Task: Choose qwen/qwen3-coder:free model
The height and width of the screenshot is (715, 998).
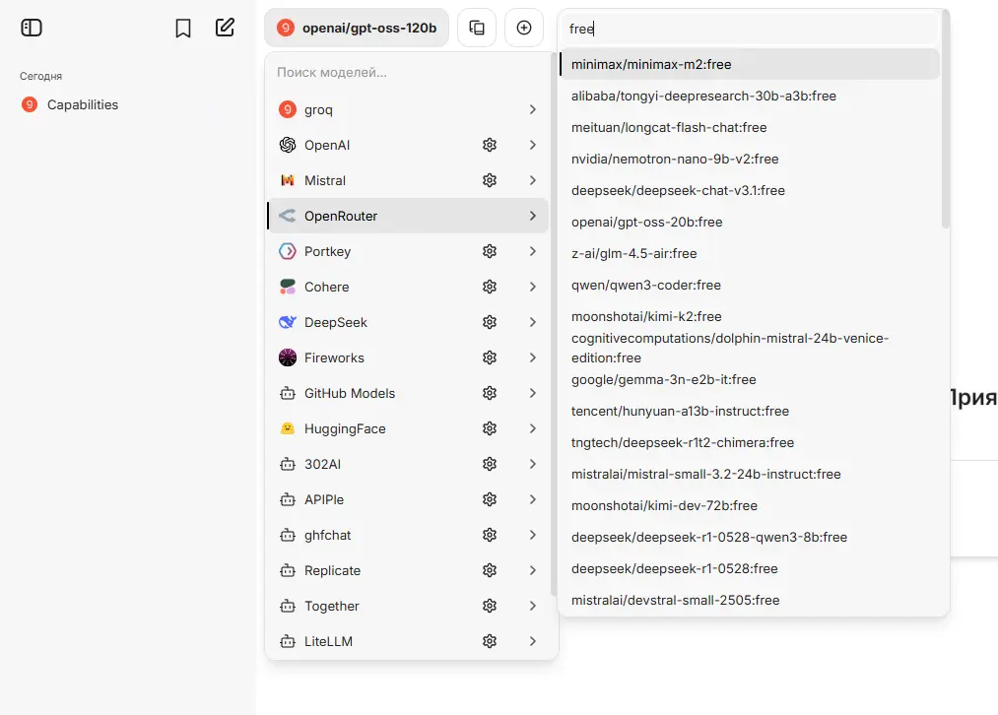Action: pyautogui.click(x=646, y=285)
